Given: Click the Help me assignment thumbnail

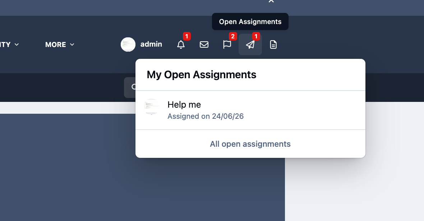Looking at the screenshot, I should [x=151, y=107].
